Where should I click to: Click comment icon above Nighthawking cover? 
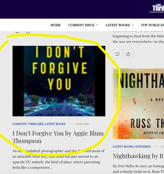click(117, 54)
